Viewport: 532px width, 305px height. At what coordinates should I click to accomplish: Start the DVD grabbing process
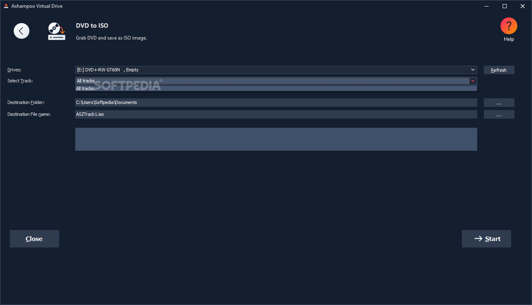tap(486, 239)
